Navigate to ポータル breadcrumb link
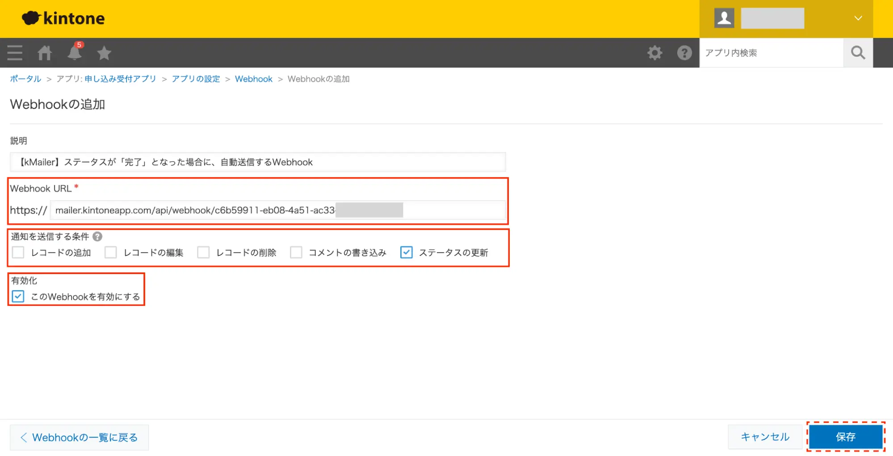The image size is (893, 456). [25, 79]
